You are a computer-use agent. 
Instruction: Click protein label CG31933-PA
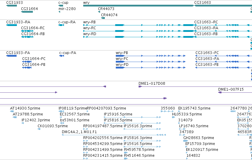click(x=18, y=53)
